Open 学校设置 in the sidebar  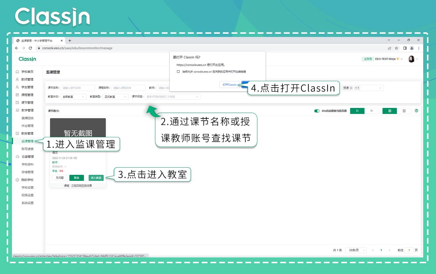(28, 188)
